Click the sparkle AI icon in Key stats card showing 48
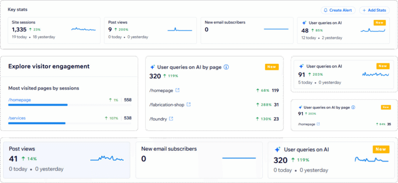Image resolution: width=398 pixels, height=183 pixels. tap(304, 23)
